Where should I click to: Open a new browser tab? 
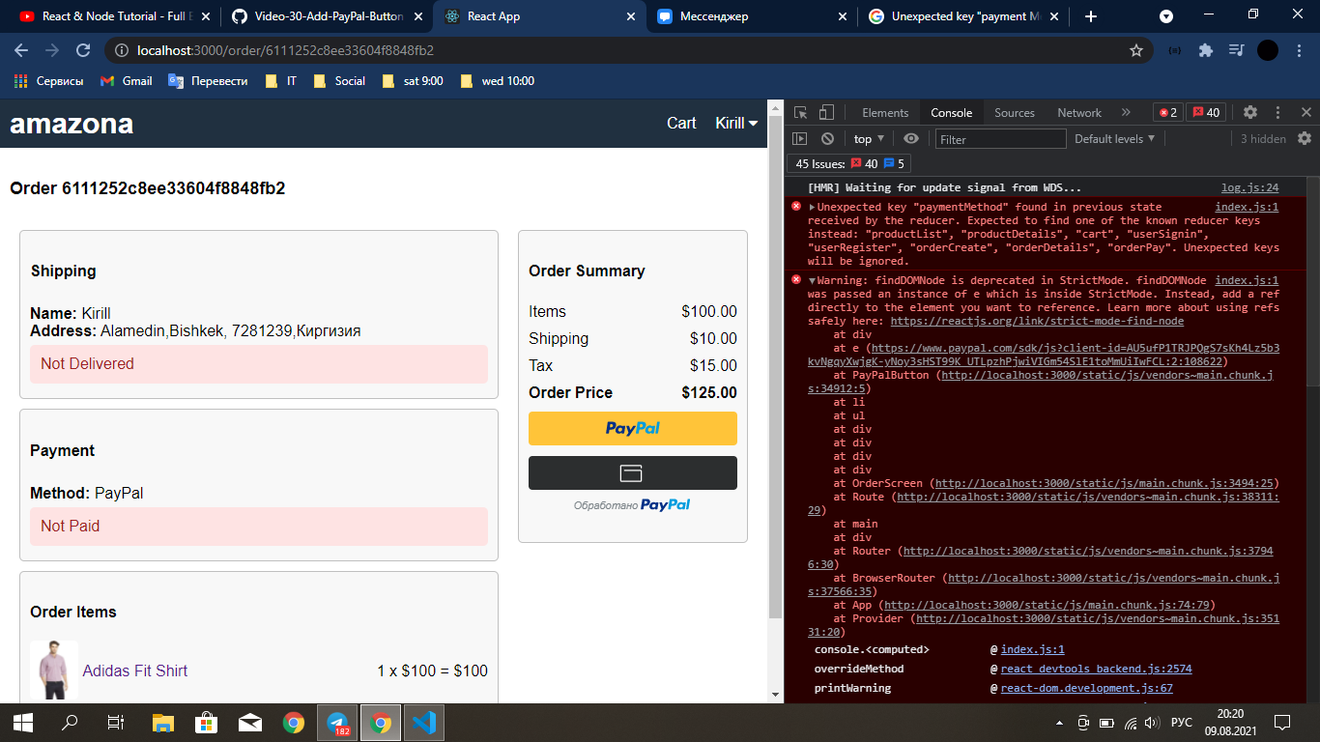click(x=1091, y=16)
